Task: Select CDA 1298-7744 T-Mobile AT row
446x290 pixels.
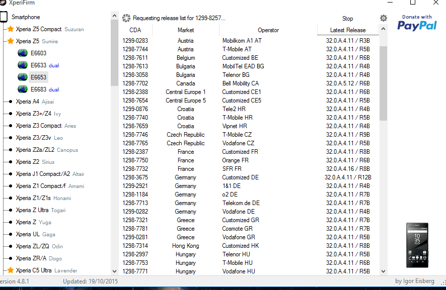Action: (249, 49)
